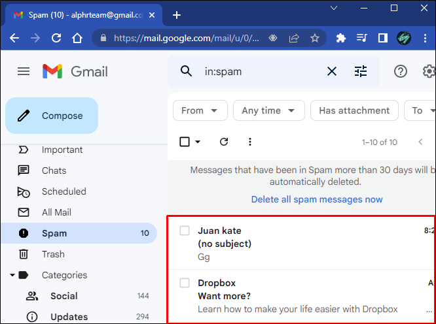This screenshot has height=324, width=436.
Task: Reload the browser page
Action: pyautogui.click(x=56, y=38)
